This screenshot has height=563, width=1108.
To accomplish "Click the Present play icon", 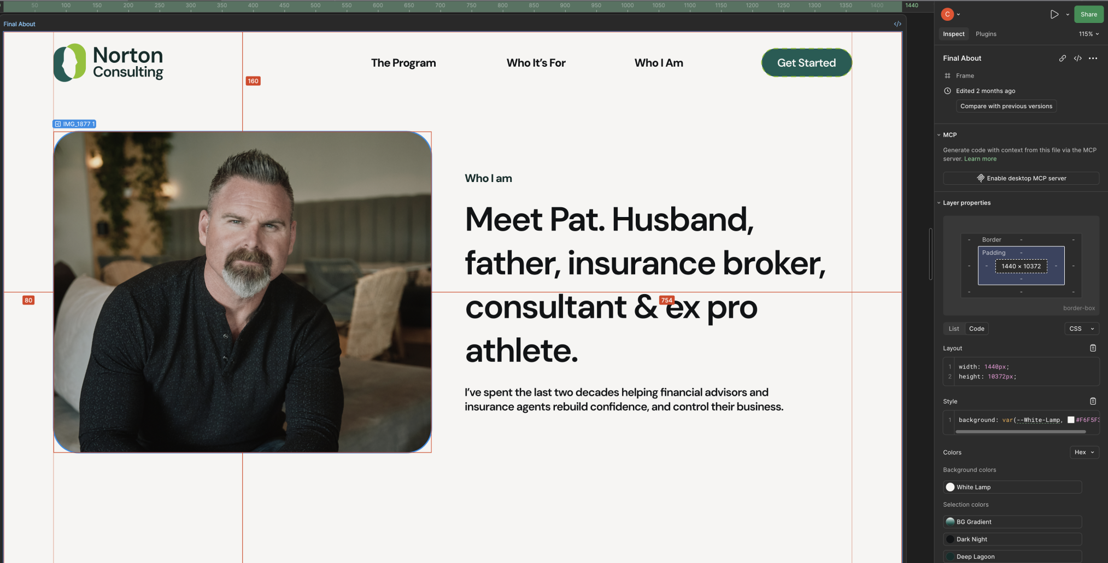I will click(1054, 15).
